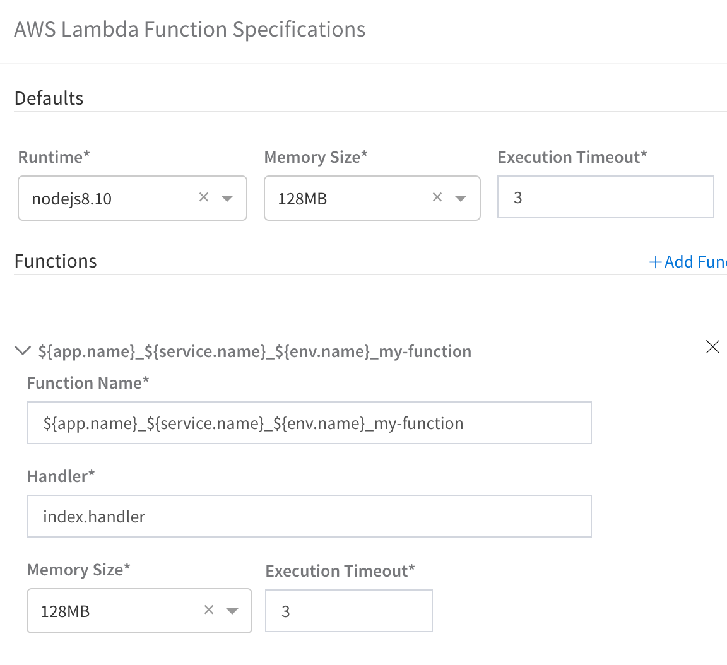Image resolution: width=727 pixels, height=665 pixels.
Task: Collapse the my-function section chevron
Action: [23, 350]
